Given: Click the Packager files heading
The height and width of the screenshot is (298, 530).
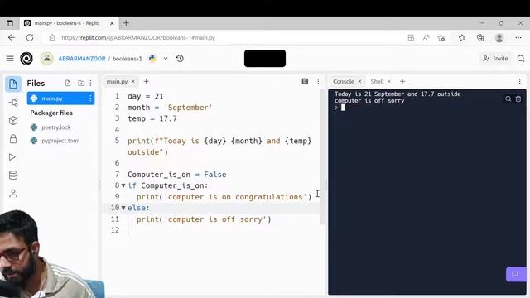Looking at the screenshot, I should pyautogui.click(x=51, y=113).
